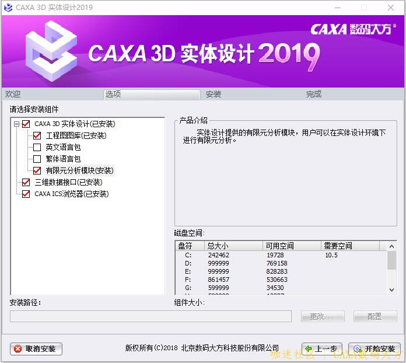Enable 繁体语言包 checkbox
This screenshot has width=406, height=363.
[x=37, y=159]
